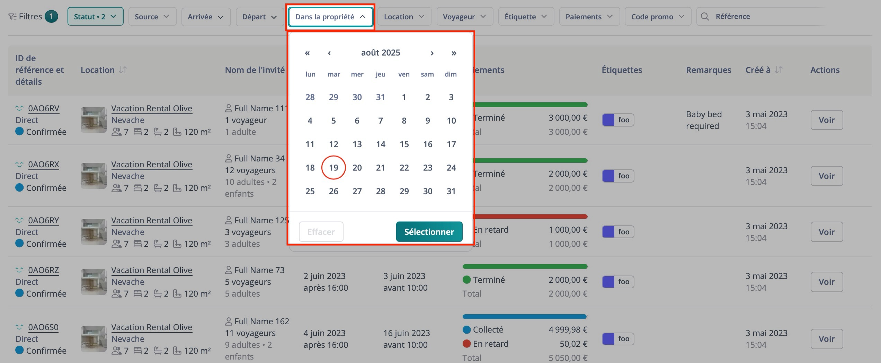Click the bathtub icon on the 0AO6RX row
This screenshot has height=363, width=881.
(x=158, y=188)
